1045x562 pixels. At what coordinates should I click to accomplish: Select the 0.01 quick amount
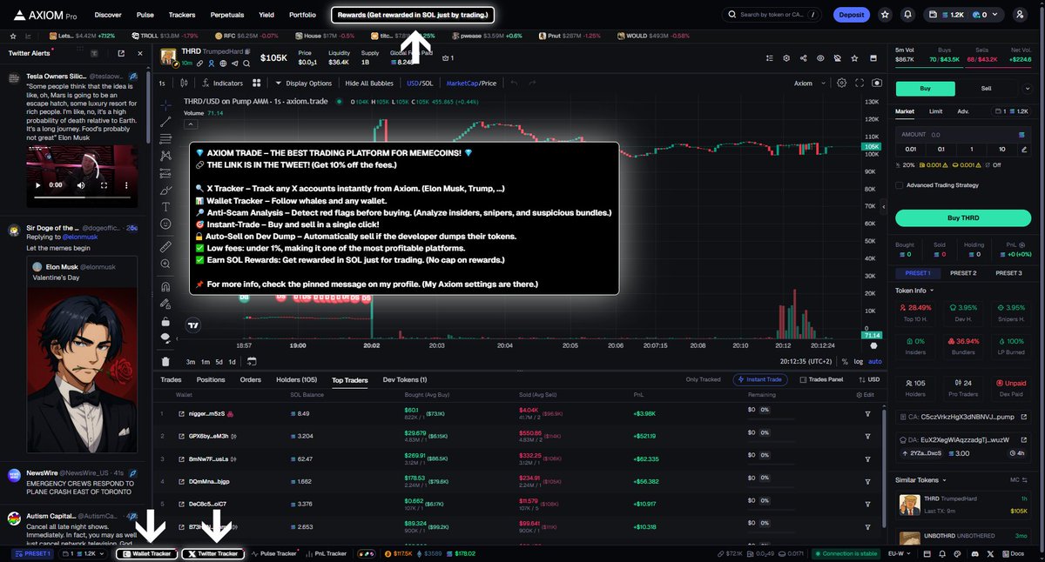(x=912, y=149)
